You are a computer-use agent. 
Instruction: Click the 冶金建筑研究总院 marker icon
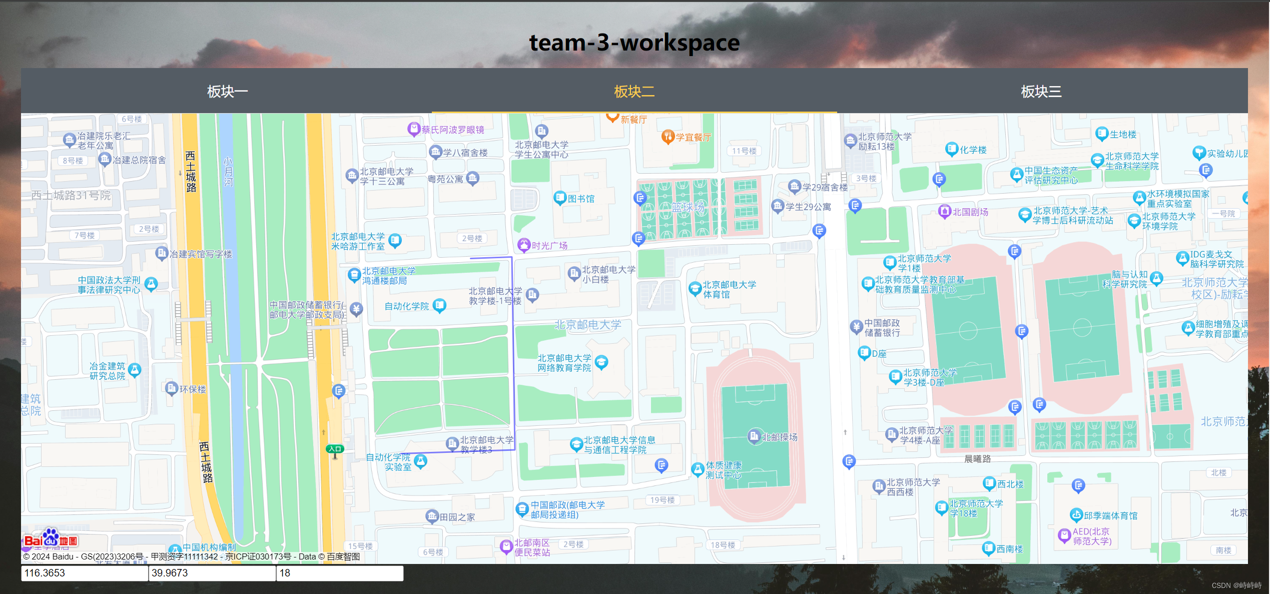pos(135,370)
